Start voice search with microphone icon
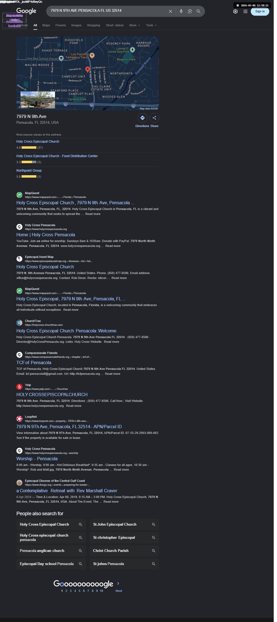Image resolution: width=277 pixels, height=622 pixels. coord(181,11)
